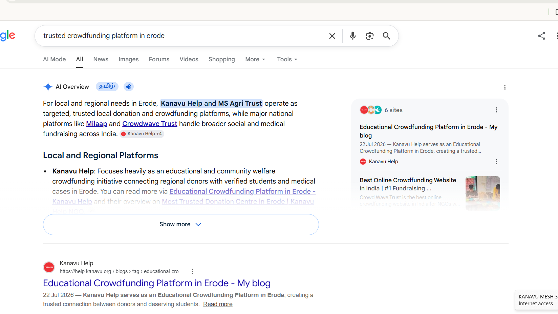558x314 pixels.
Task: Click the KANAVU MESH network notification
Action: 537,300
